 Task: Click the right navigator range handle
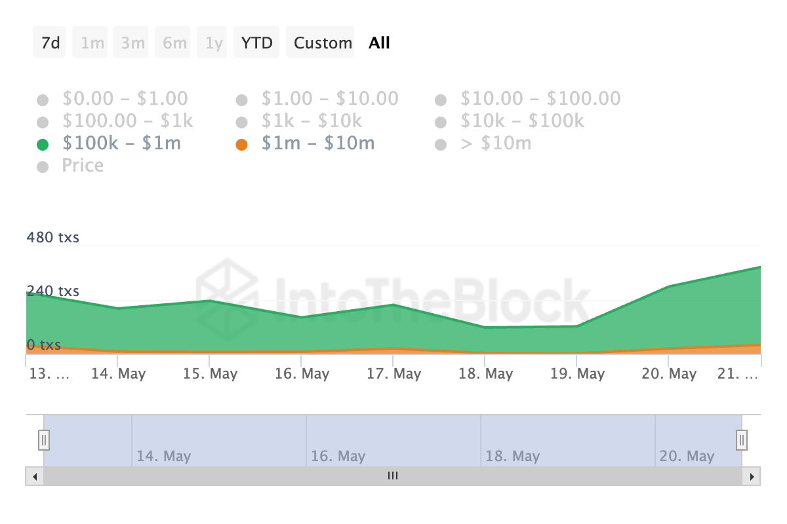742,440
